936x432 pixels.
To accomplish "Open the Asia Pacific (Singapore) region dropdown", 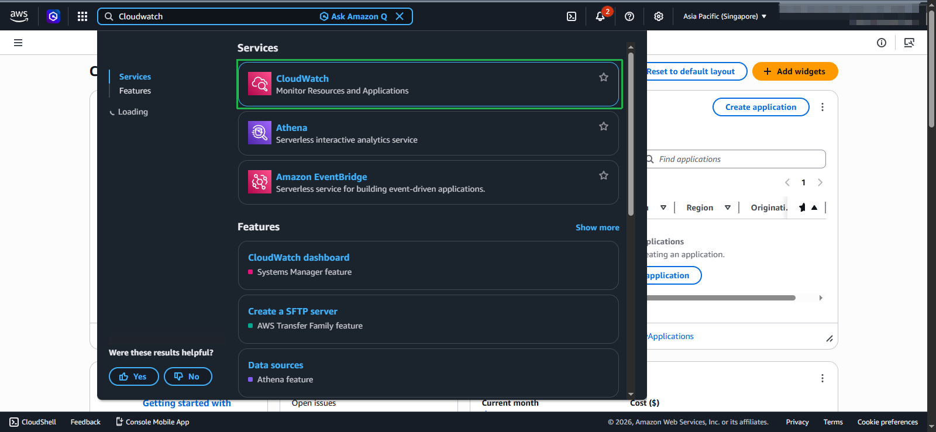I will pos(725,16).
